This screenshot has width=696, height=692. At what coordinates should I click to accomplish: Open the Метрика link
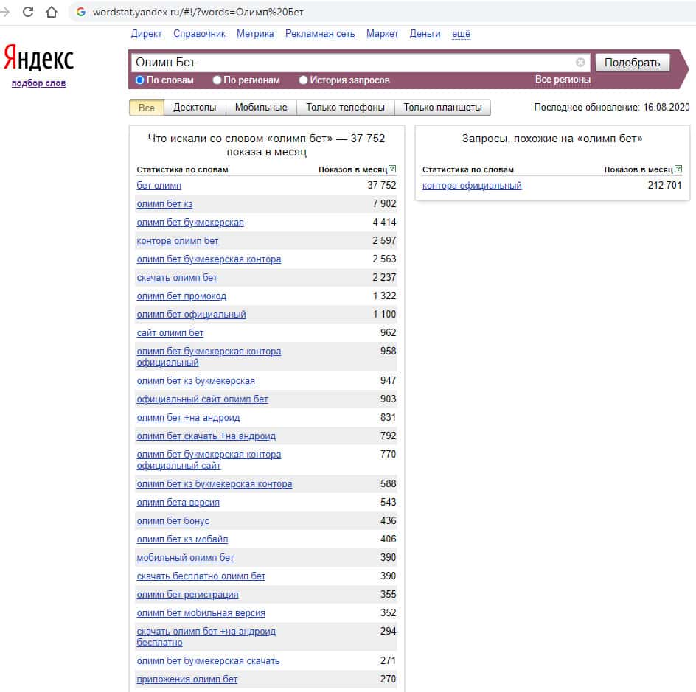click(x=255, y=34)
